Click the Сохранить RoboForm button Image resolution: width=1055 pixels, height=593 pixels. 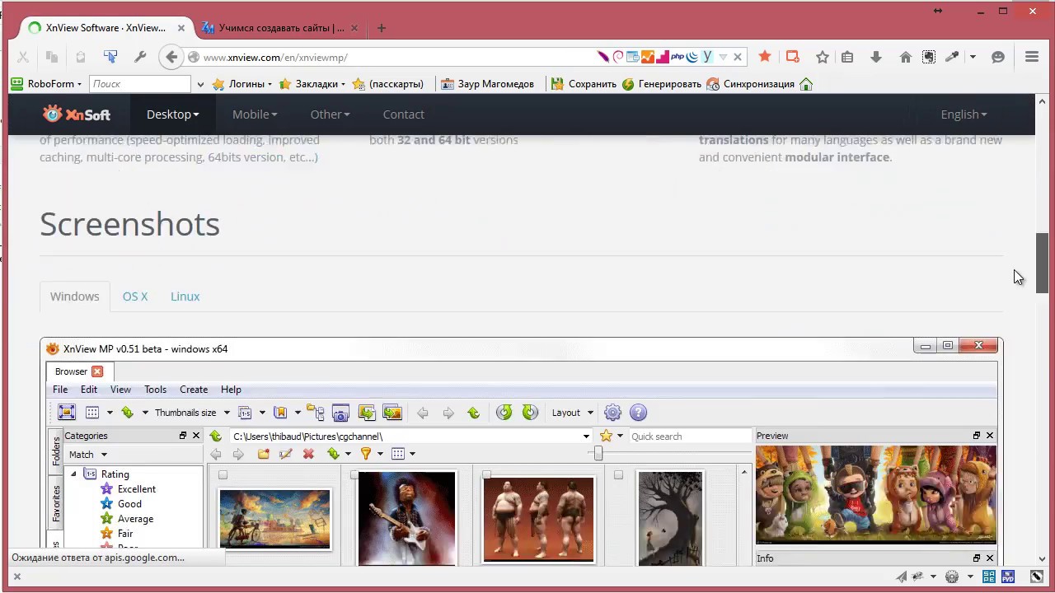pyautogui.click(x=584, y=84)
